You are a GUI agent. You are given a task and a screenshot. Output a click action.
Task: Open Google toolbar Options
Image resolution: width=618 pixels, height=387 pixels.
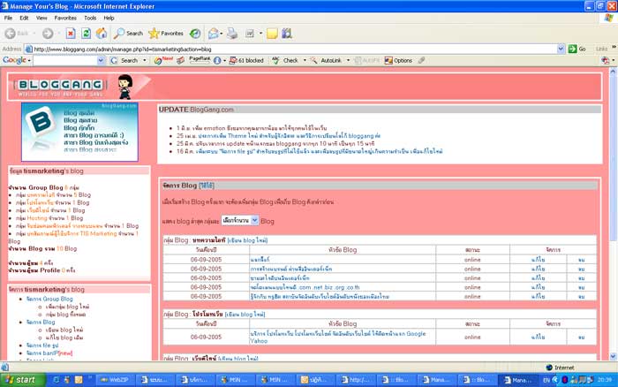(x=398, y=60)
